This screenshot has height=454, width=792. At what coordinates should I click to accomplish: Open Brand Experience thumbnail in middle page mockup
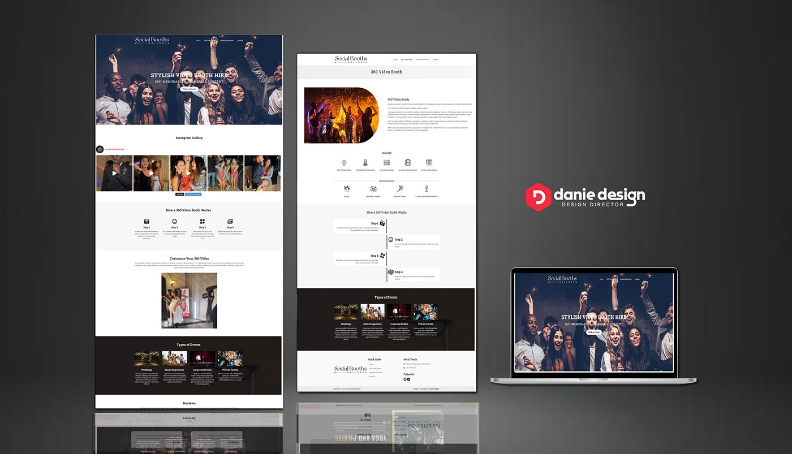click(x=372, y=312)
